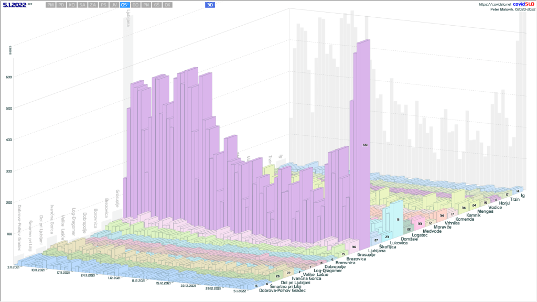Open the JV region view

(114, 5)
